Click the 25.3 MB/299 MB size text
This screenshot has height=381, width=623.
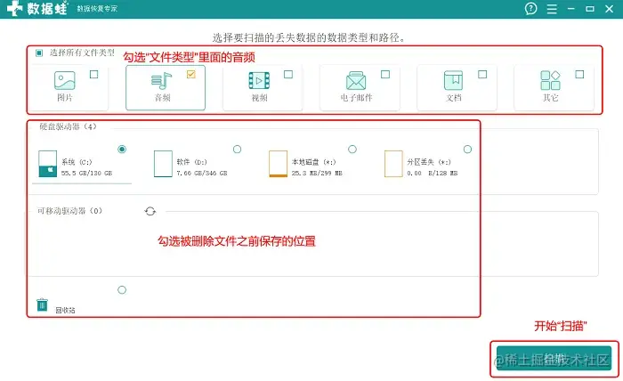[317, 174]
